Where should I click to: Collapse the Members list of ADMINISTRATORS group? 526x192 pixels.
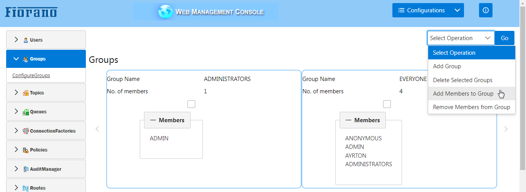click(167, 120)
